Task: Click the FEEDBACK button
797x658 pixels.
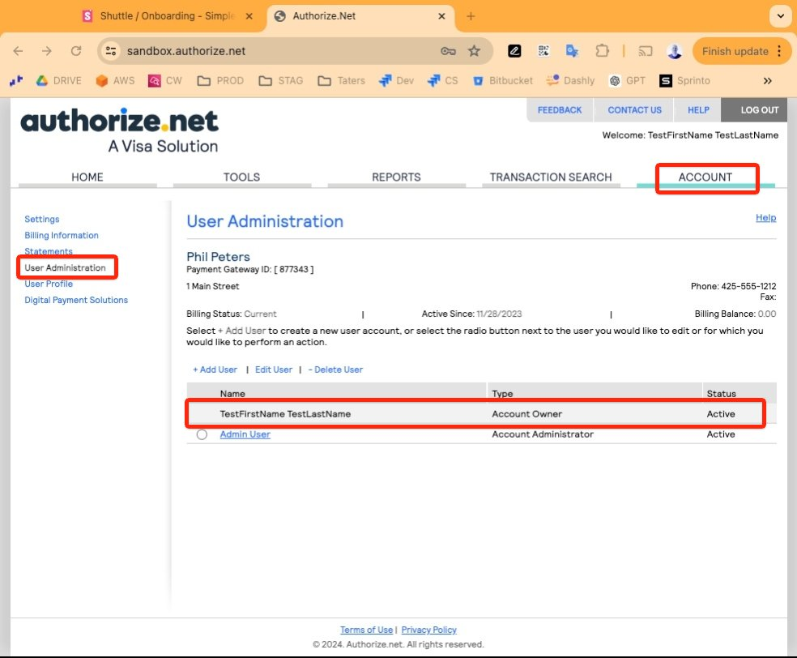Action: point(560,110)
